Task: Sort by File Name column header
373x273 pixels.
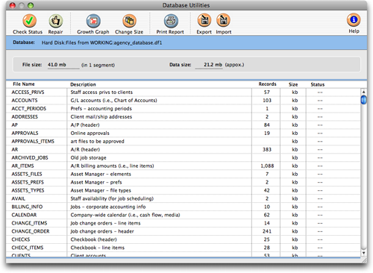Action: 24,84
